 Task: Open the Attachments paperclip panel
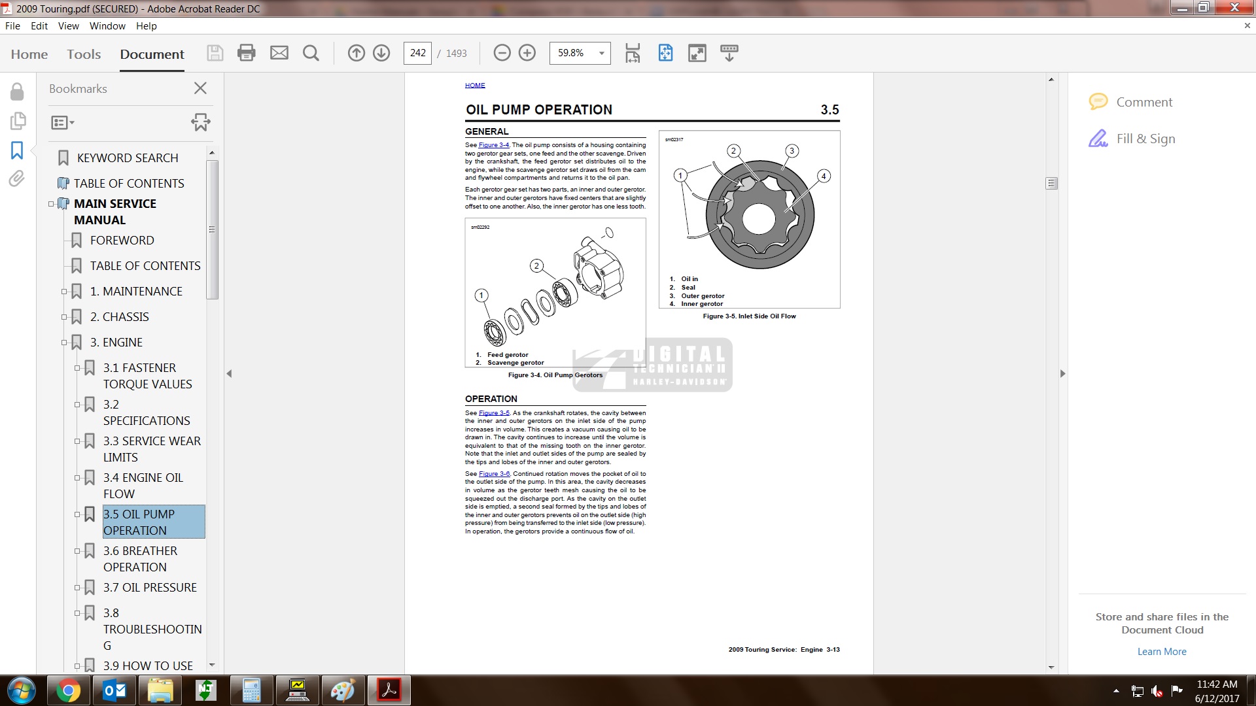[x=17, y=178]
